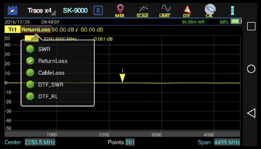Tap the Android back triangle button
261x149 pixels.
[x=251, y=113]
